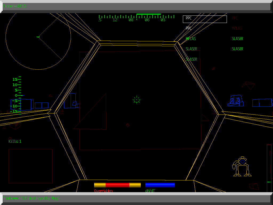Click the blue structure left of the crosshair
Viewport: 273px width, 205px height.
tap(72, 101)
